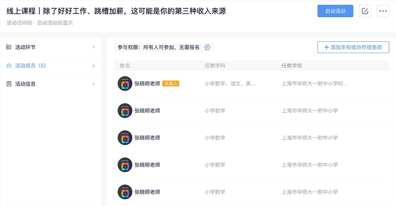Click the edit pencil icon button
396x206 pixels.
pyautogui.click(x=365, y=11)
